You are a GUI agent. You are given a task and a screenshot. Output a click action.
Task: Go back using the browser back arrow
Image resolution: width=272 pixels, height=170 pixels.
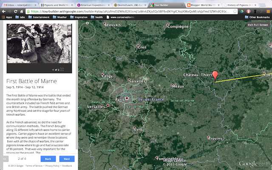[4, 11]
